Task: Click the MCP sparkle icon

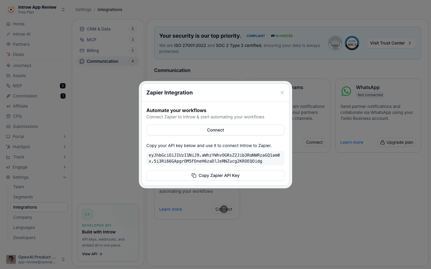Action: pos(82,40)
